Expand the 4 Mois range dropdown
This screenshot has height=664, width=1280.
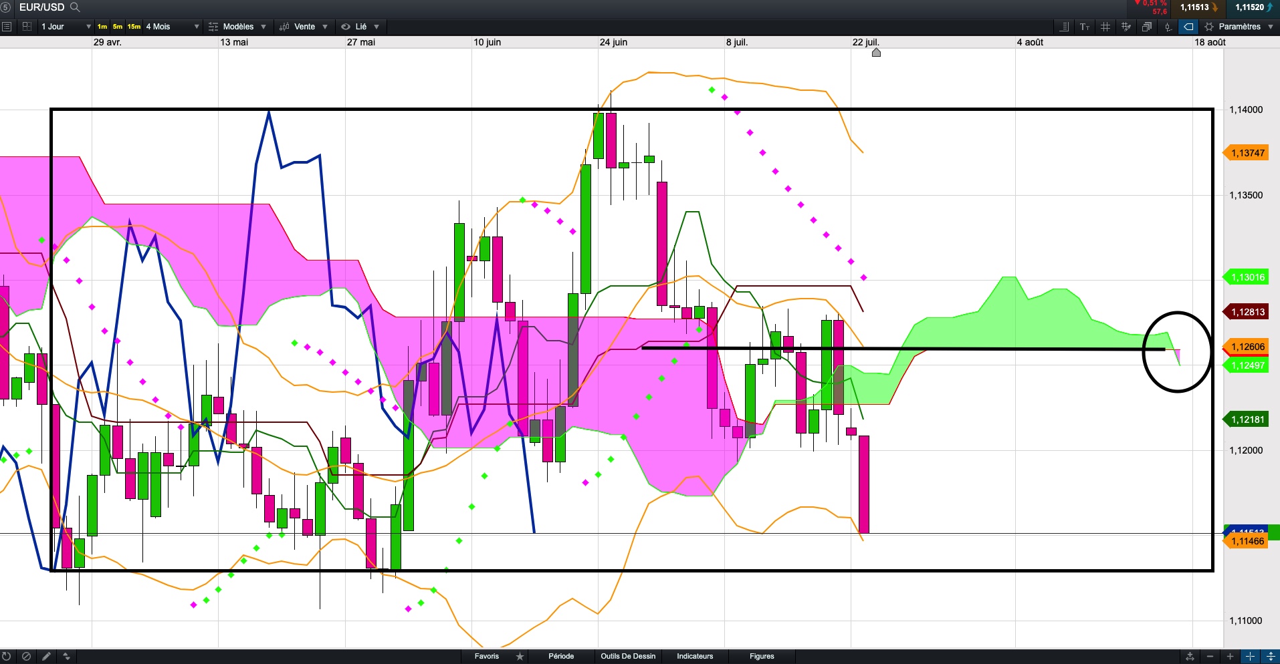[x=173, y=27]
